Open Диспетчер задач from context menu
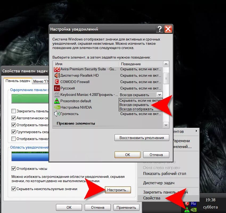 click(x=168, y=183)
